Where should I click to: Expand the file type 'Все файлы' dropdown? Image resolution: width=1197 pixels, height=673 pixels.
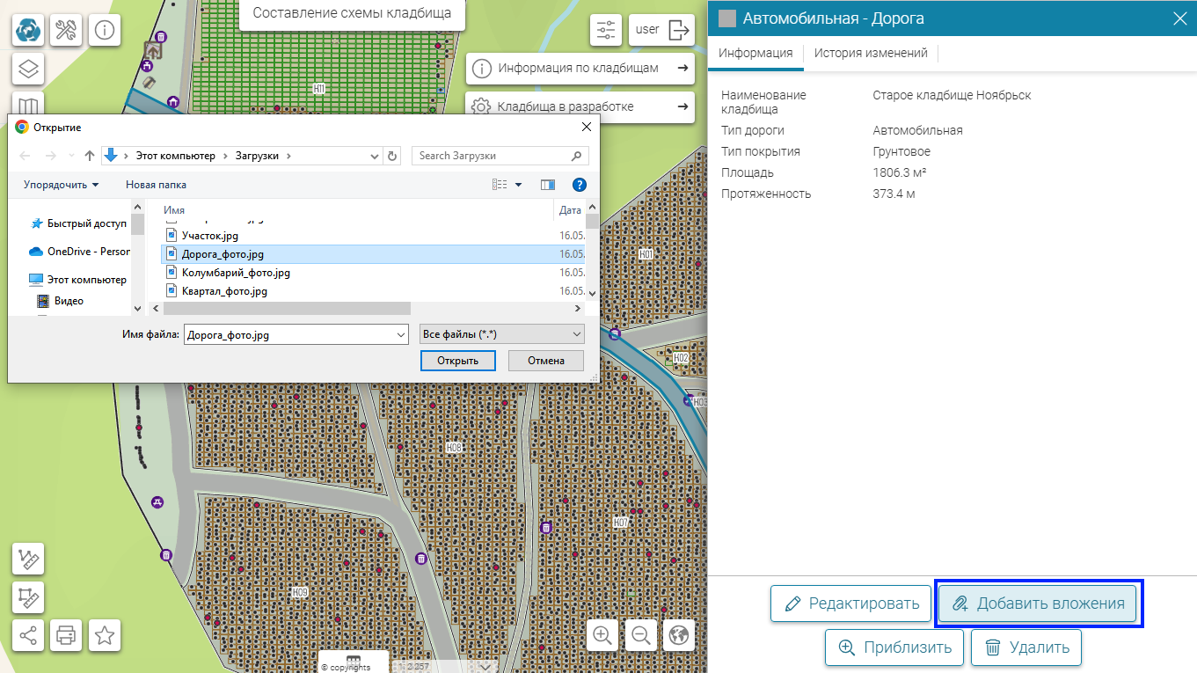[x=576, y=334]
